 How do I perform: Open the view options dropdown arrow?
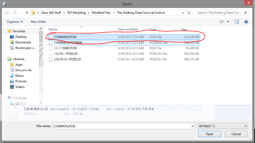(228, 22)
